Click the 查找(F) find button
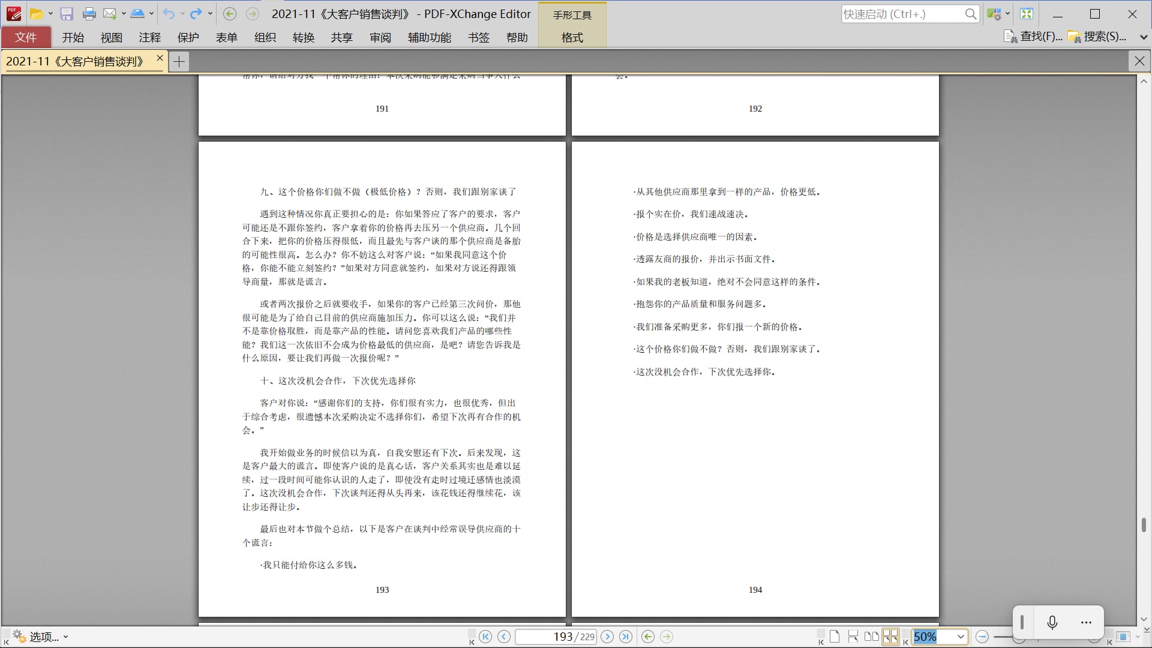This screenshot has height=648, width=1152. click(x=1034, y=37)
